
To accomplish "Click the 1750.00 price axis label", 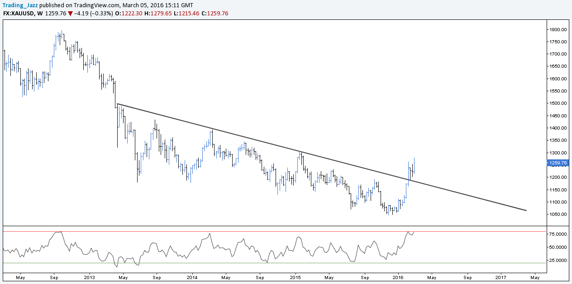I will [558, 42].
